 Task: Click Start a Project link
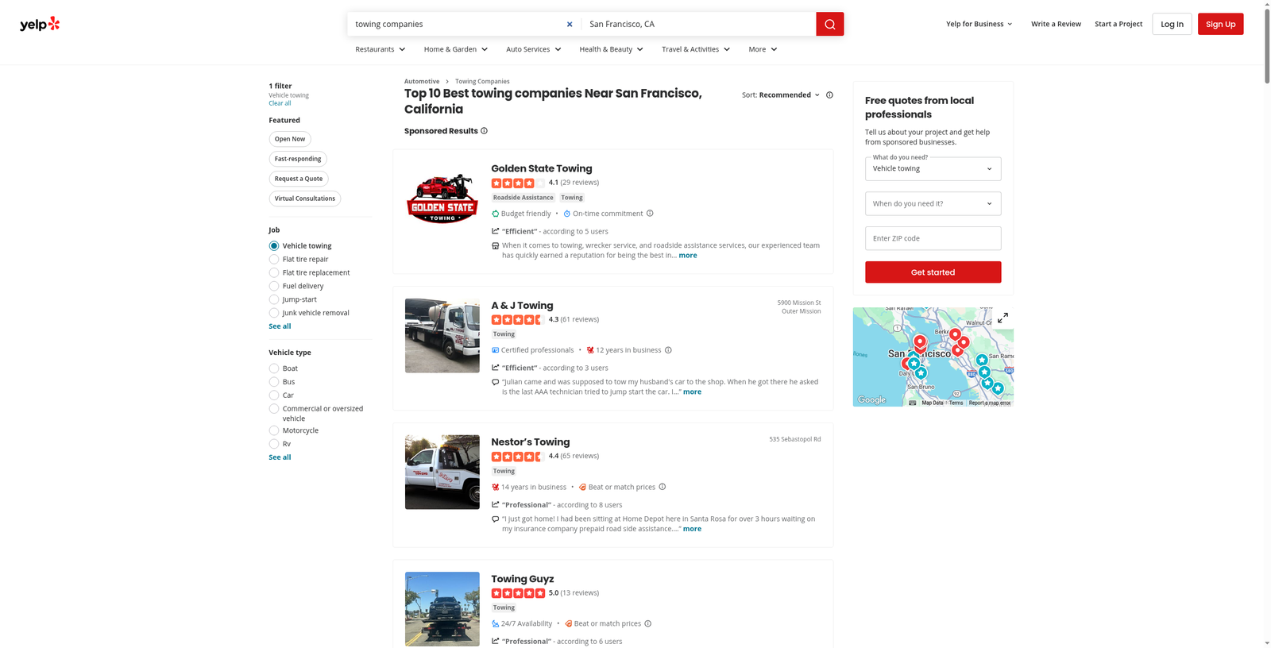(1118, 24)
